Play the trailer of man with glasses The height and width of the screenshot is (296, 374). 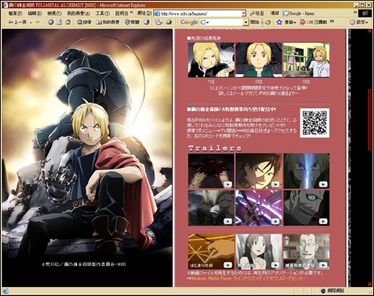pos(307,251)
